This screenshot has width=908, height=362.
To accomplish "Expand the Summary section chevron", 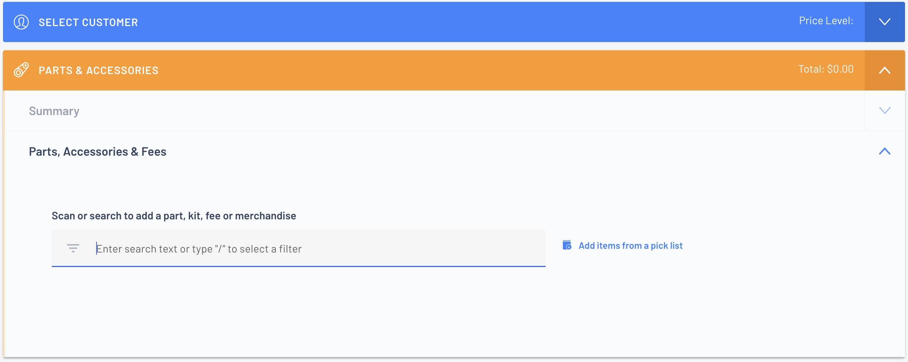I will (x=885, y=111).
